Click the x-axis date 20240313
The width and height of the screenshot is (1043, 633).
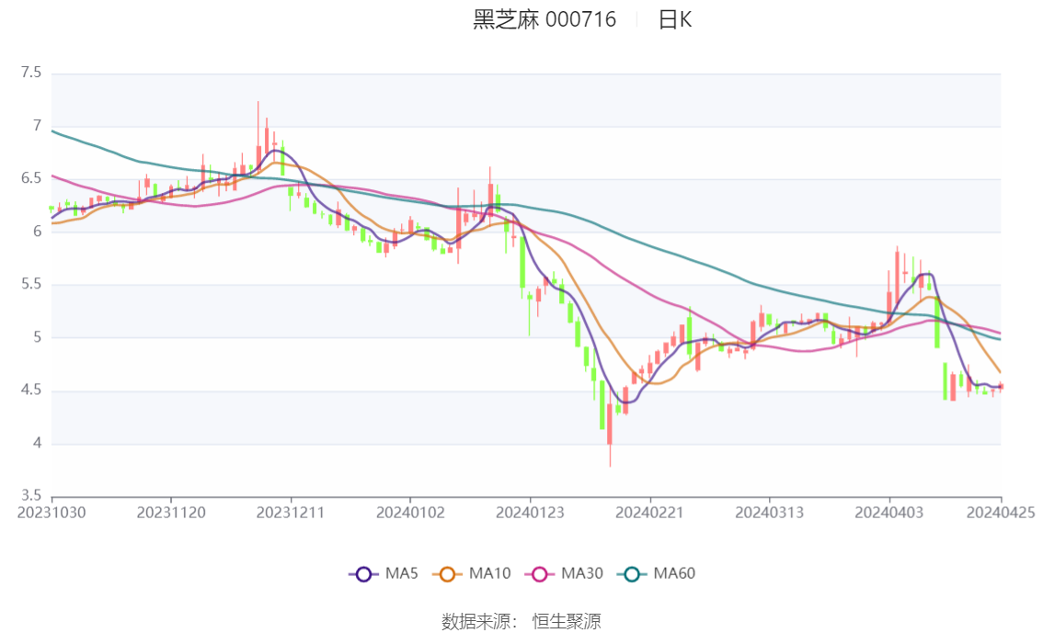pos(769,513)
